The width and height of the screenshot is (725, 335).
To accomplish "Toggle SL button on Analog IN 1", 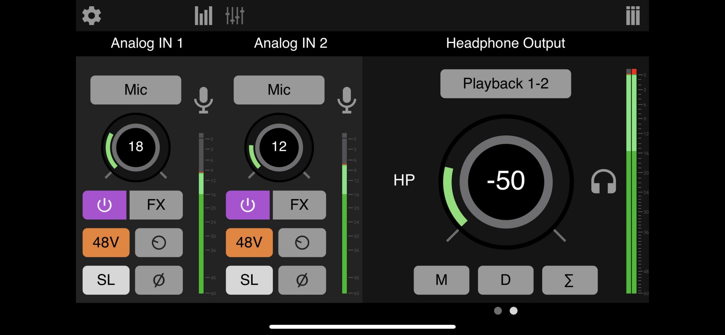I will 106,280.
